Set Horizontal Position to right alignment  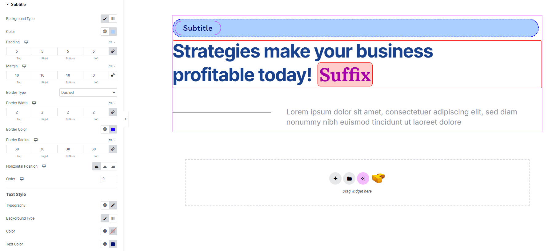(x=113, y=166)
